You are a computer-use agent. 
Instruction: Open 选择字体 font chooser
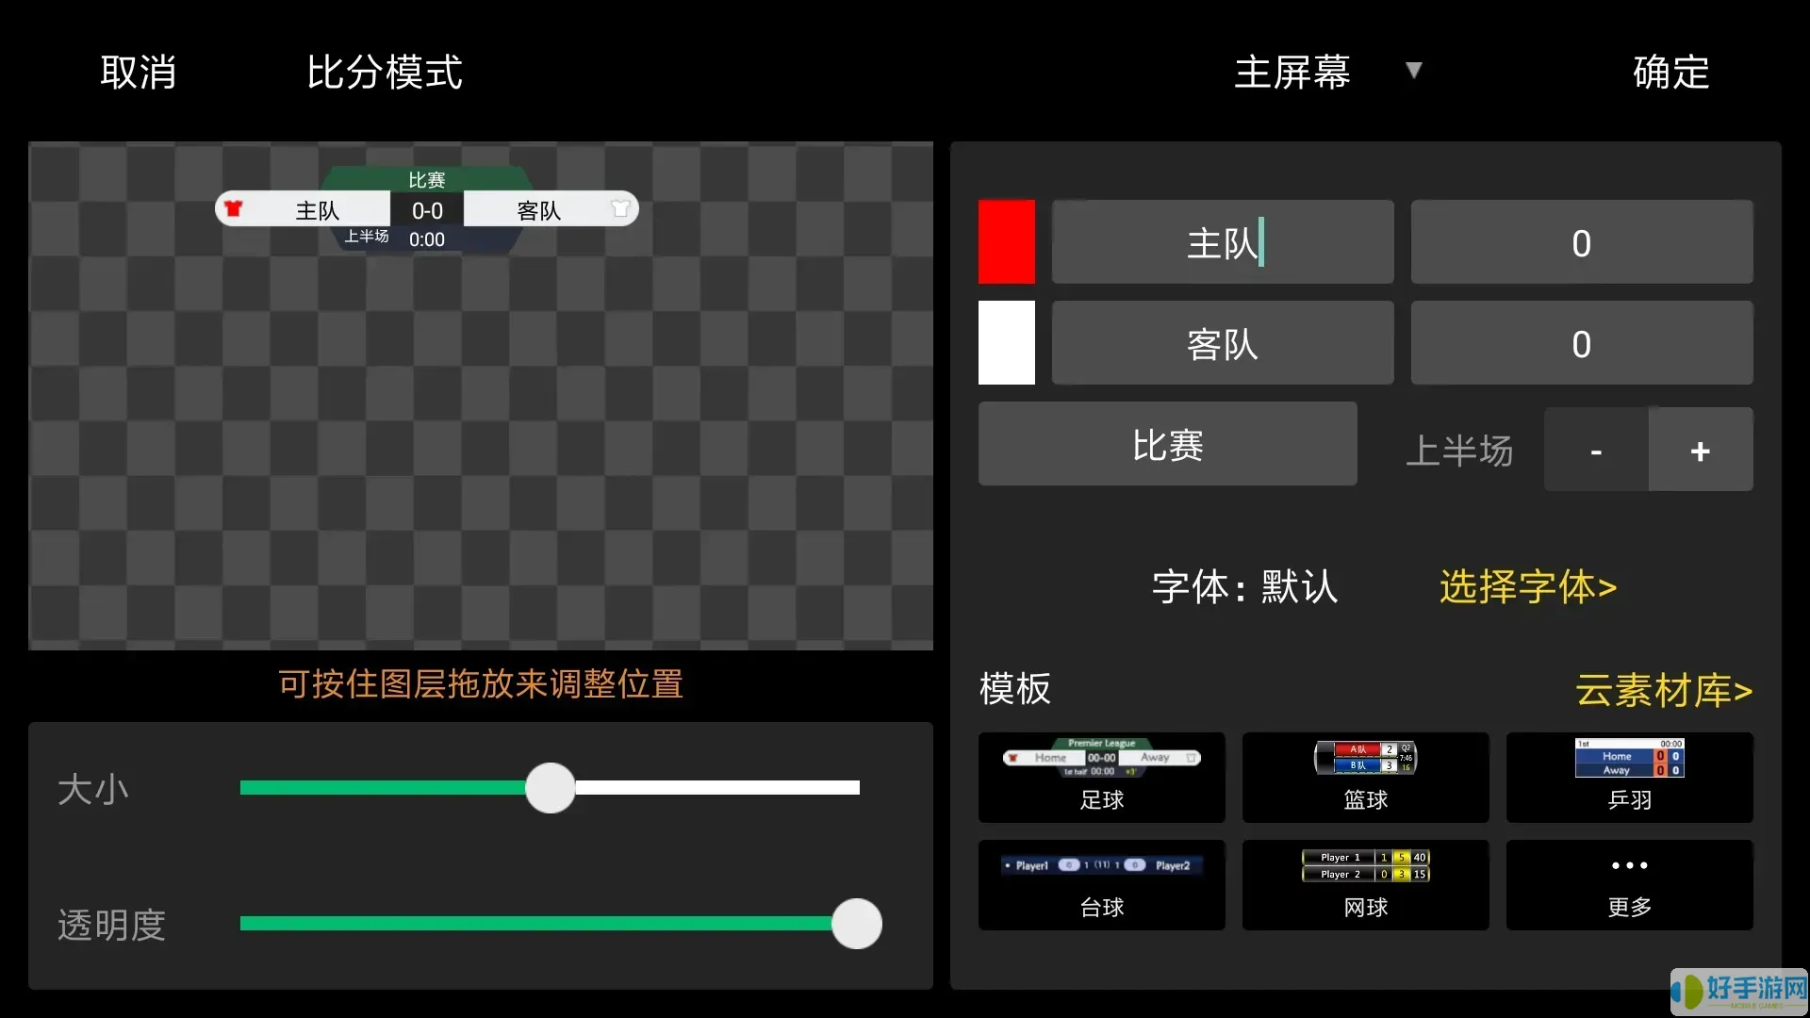coord(1528,586)
